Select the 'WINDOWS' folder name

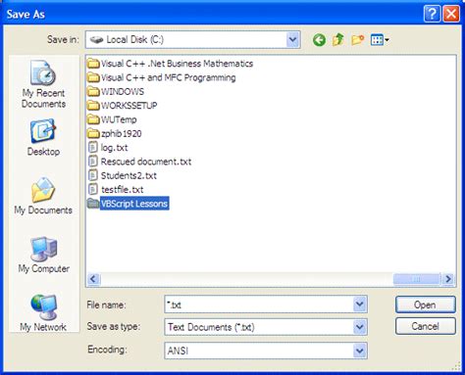click(x=123, y=91)
